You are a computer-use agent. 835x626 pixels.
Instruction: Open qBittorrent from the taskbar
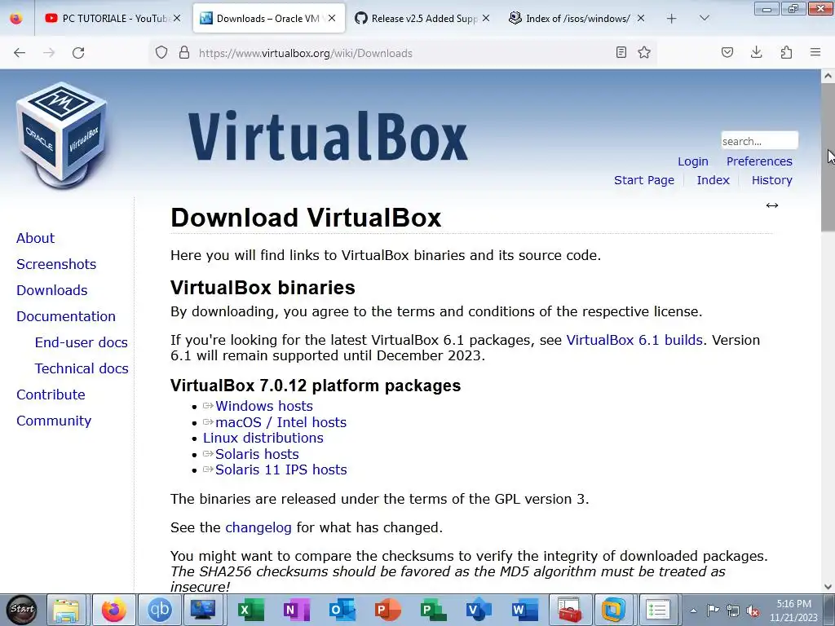pos(159,610)
